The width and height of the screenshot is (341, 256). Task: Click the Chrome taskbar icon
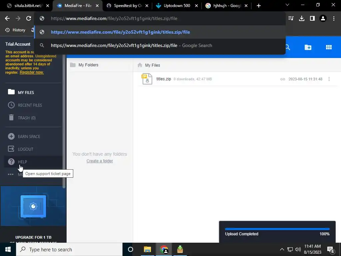coord(164,249)
